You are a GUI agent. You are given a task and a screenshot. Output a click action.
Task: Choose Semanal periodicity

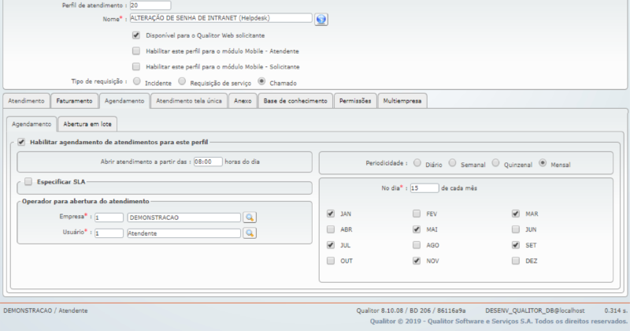pos(452,164)
